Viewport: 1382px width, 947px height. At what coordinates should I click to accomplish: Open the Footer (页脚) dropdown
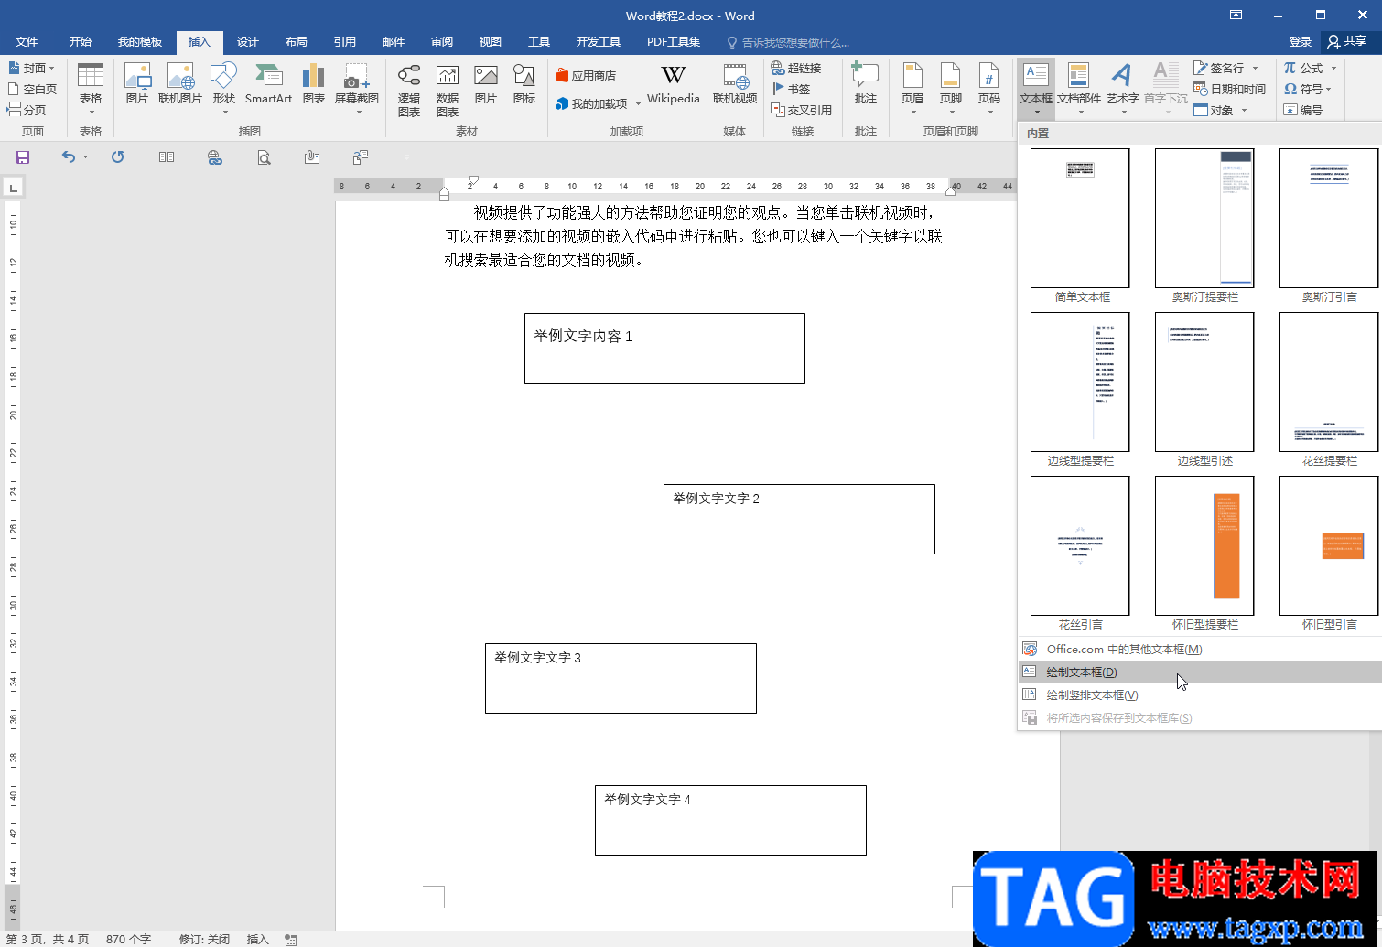pyautogui.click(x=951, y=88)
